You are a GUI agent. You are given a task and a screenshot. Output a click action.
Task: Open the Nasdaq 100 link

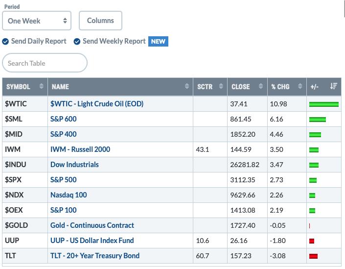click(69, 195)
